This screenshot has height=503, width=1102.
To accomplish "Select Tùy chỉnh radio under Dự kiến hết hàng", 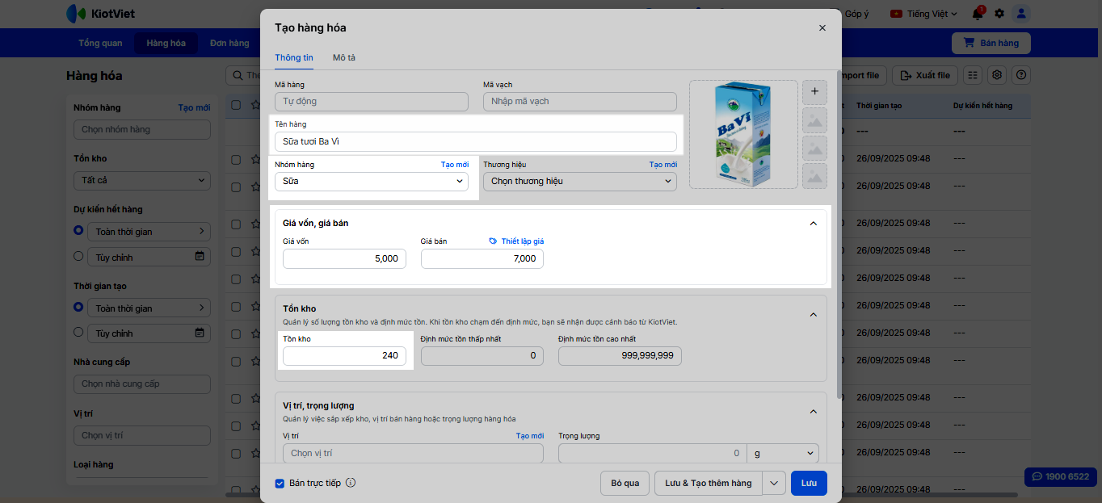I will [78, 257].
